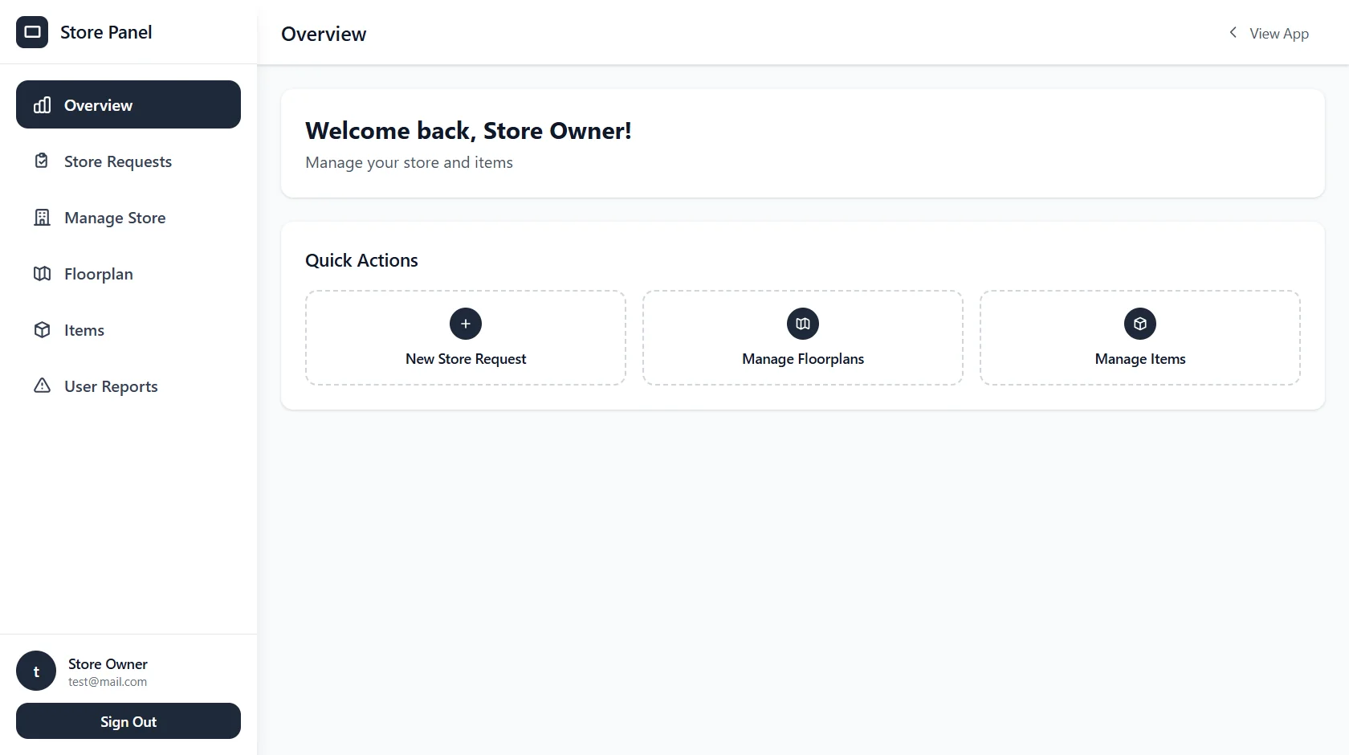This screenshot has height=755, width=1349.
Task: Open Manage Store section
Action: coord(128,217)
